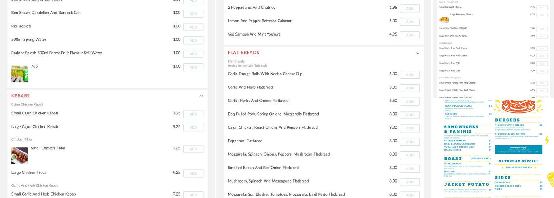
Task: Add 500ml Spring Water to order
Action: click(193, 40)
